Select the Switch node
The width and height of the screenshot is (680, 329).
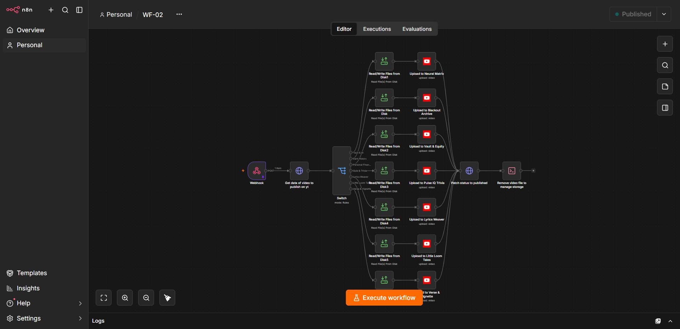coord(342,171)
